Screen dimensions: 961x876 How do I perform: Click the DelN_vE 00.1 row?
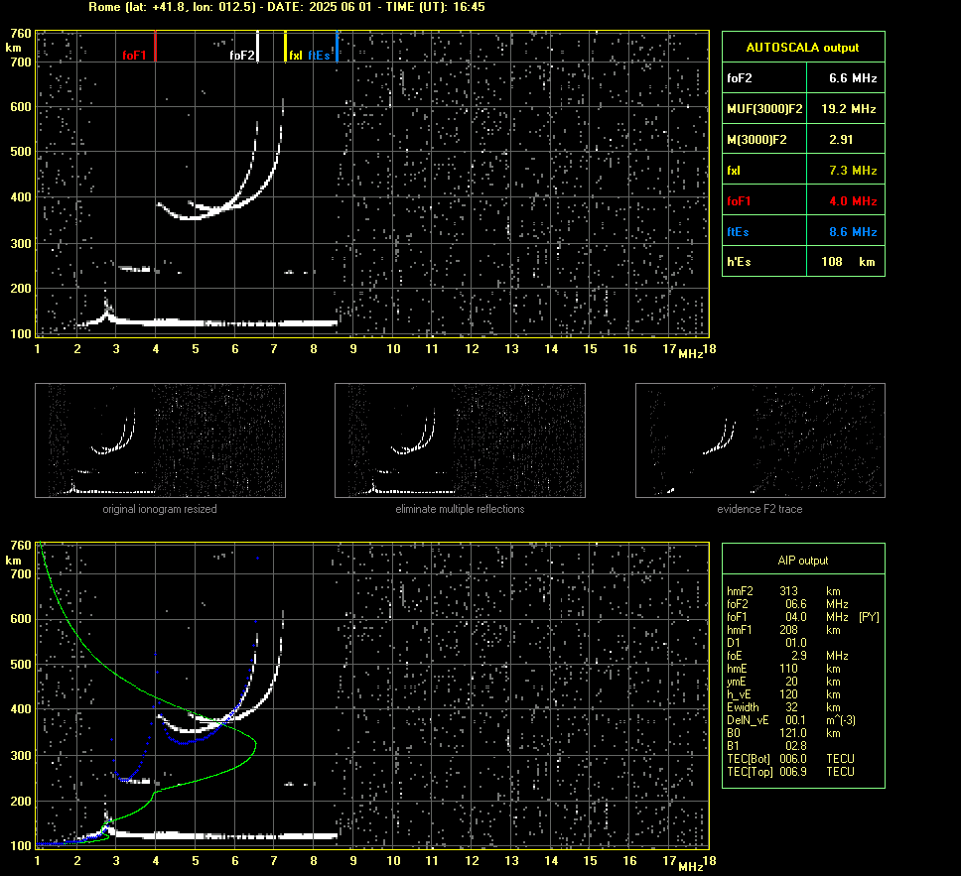point(790,720)
